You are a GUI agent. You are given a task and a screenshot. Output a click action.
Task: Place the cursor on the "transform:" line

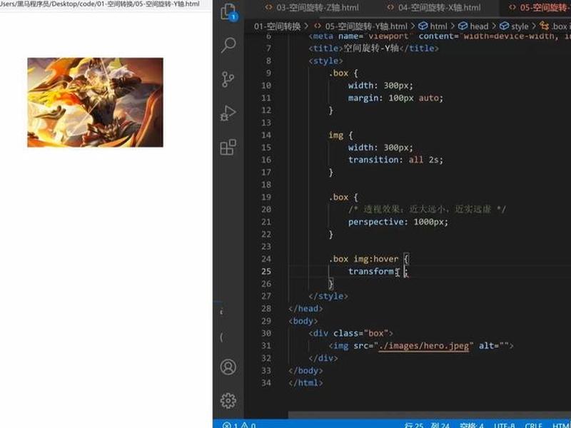(x=378, y=272)
